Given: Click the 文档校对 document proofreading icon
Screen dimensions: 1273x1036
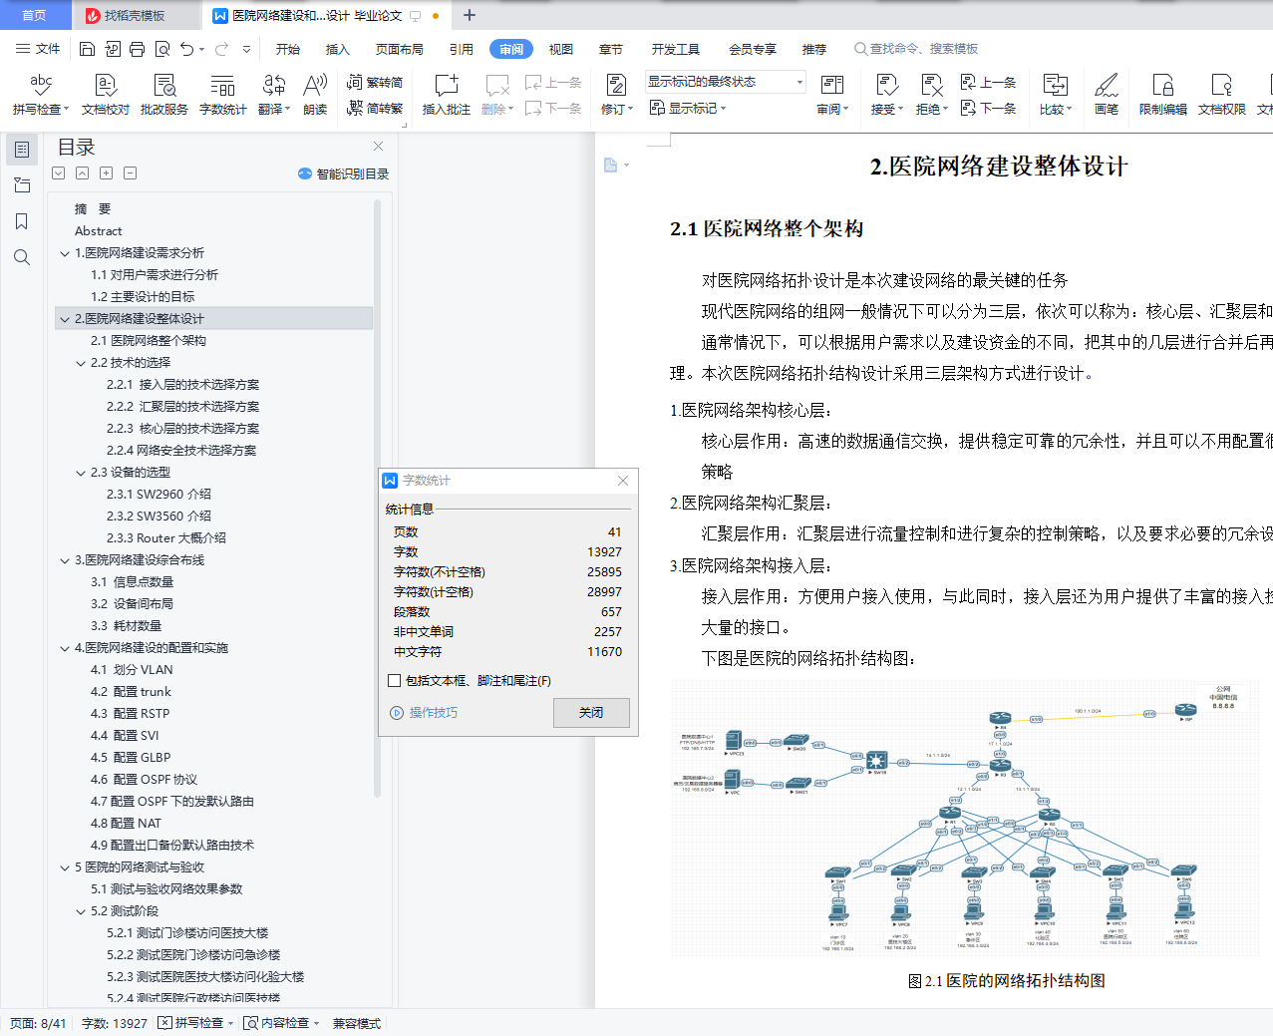Looking at the screenshot, I should [106, 95].
